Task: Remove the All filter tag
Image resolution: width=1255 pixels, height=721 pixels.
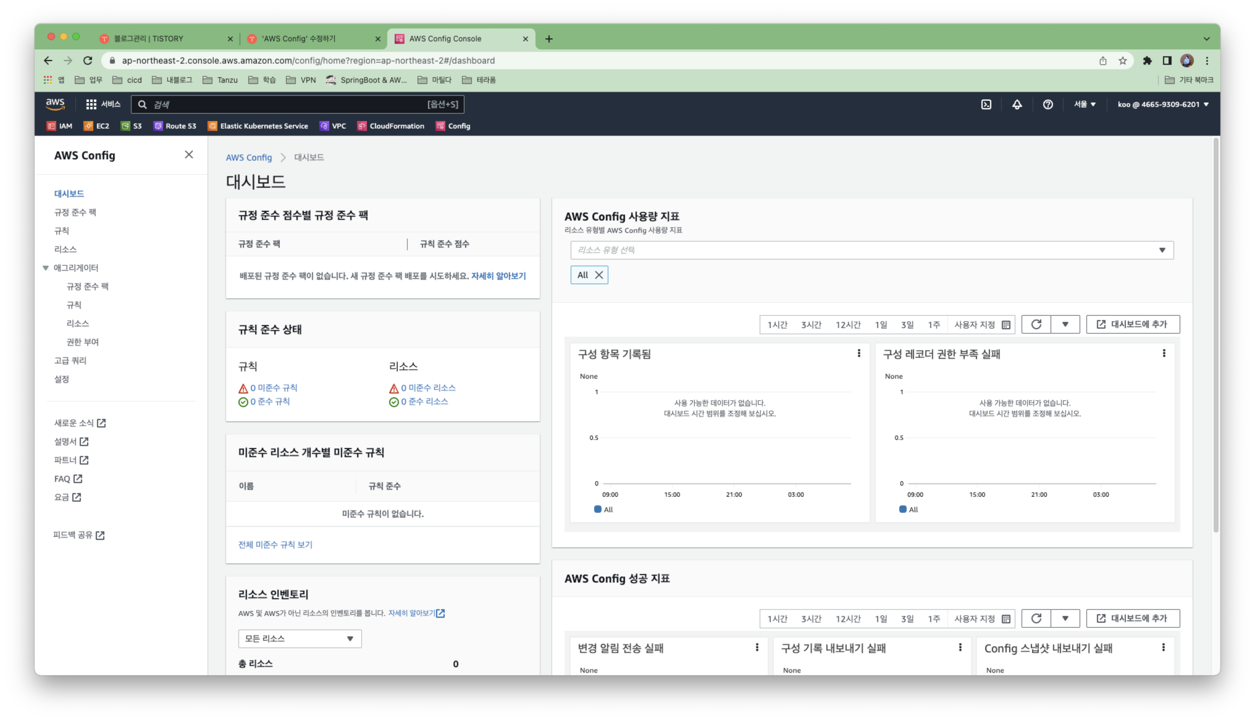Action: point(599,275)
